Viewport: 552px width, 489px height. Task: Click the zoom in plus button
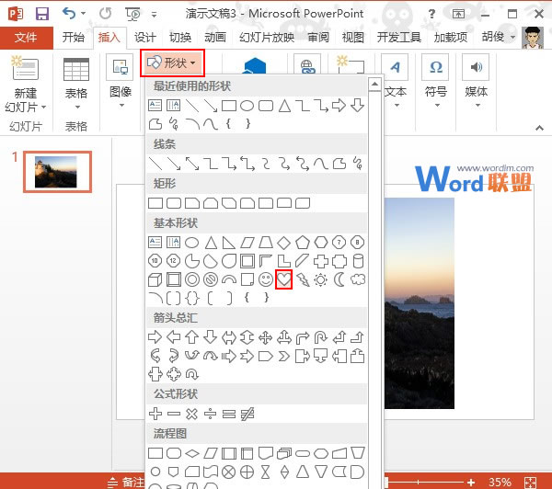(471, 483)
